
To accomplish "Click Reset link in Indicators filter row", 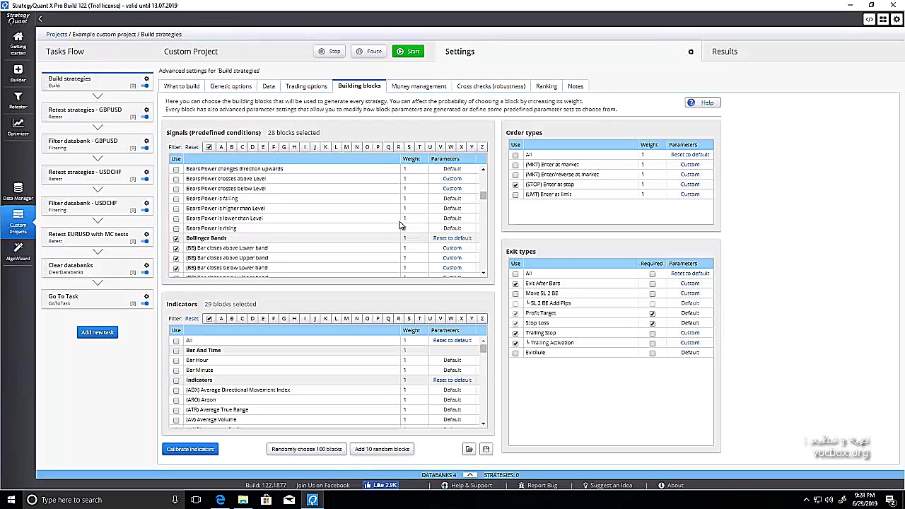I will [x=192, y=319].
